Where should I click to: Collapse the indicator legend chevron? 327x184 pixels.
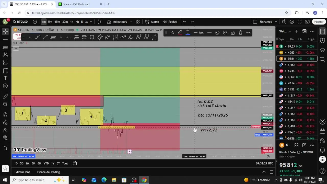[x=16, y=48]
